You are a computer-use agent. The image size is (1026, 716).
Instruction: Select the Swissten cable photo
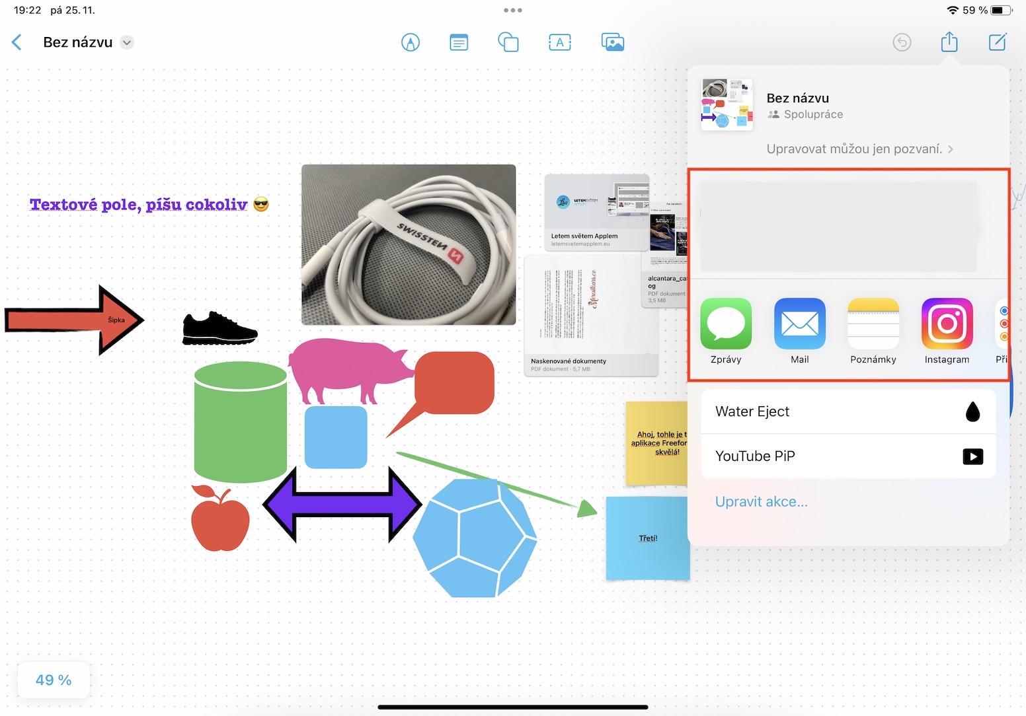point(409,244)
